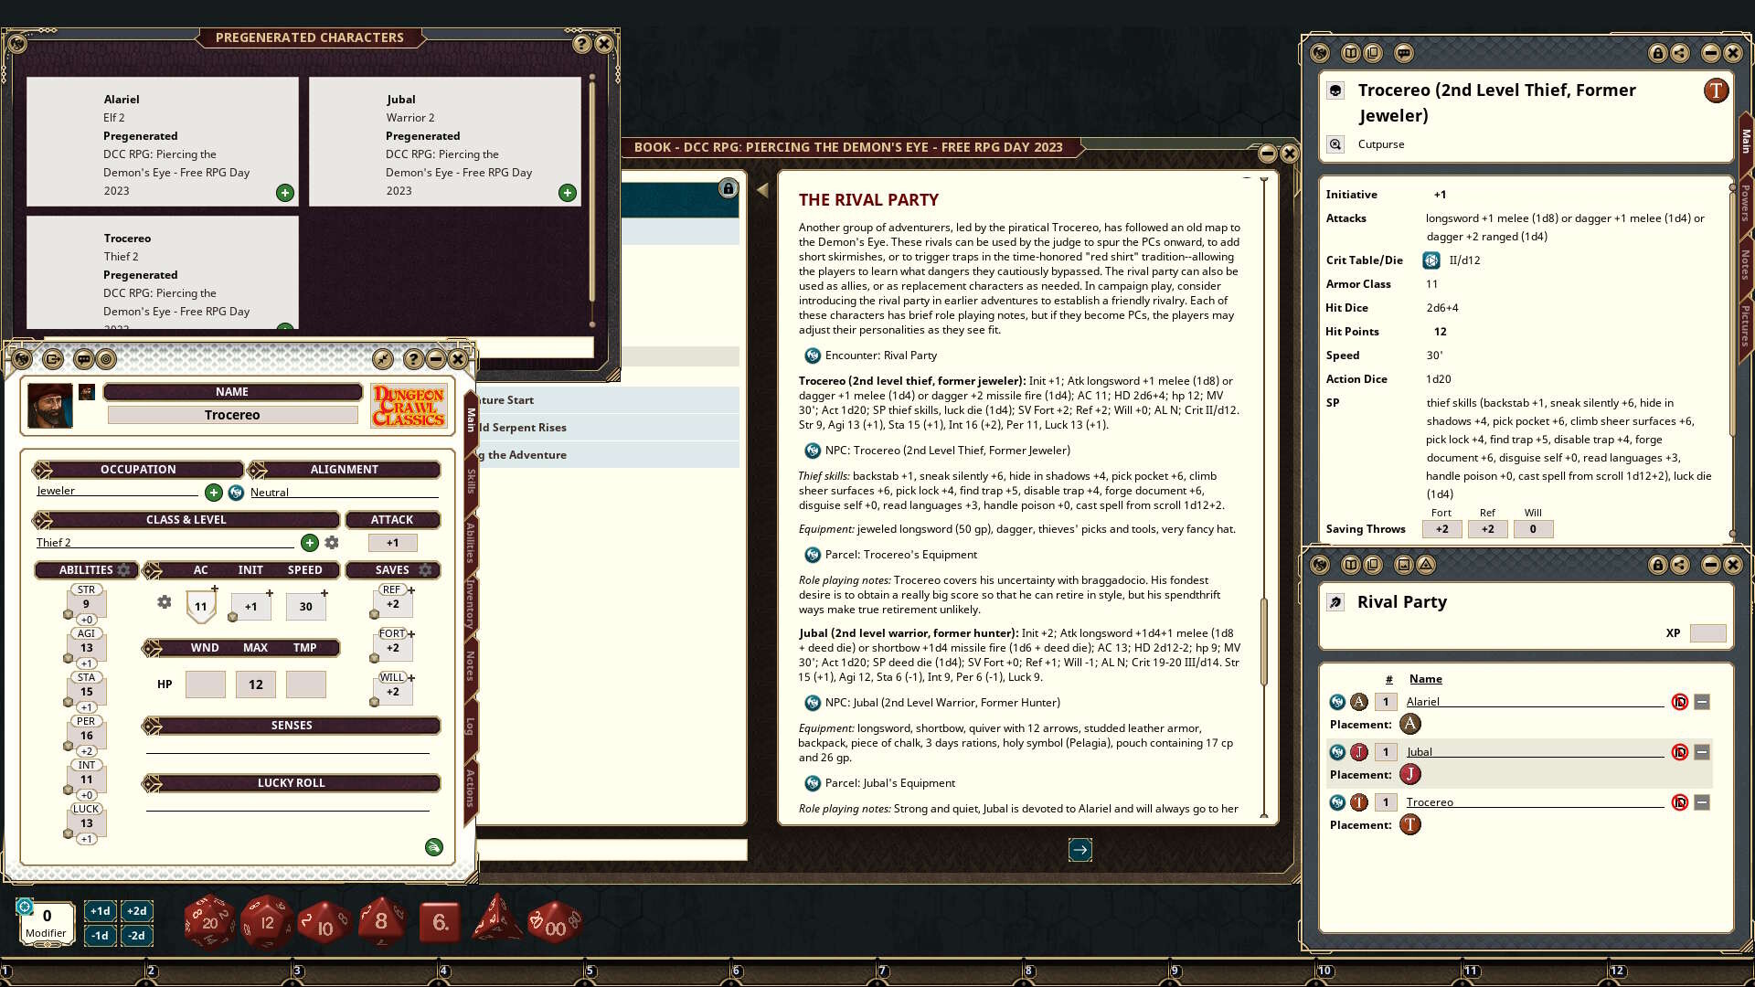Click the Encounter: Rival Party link icon
The width and height of the screenshot is (1755, 987).
(x=812, y=356)
